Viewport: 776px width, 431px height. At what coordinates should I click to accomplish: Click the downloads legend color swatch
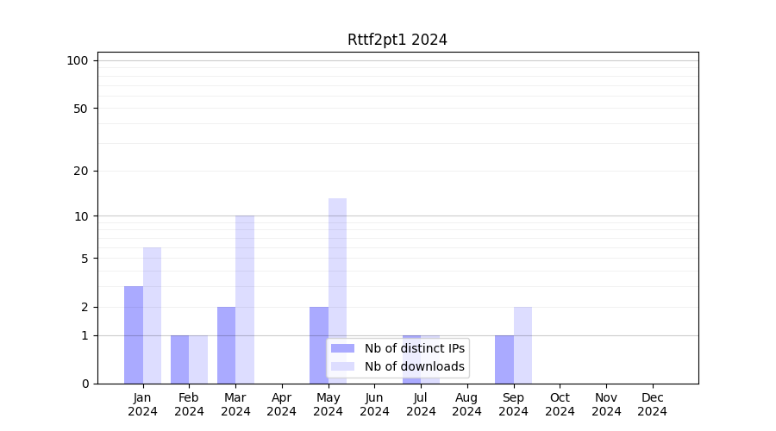(342, 366)
